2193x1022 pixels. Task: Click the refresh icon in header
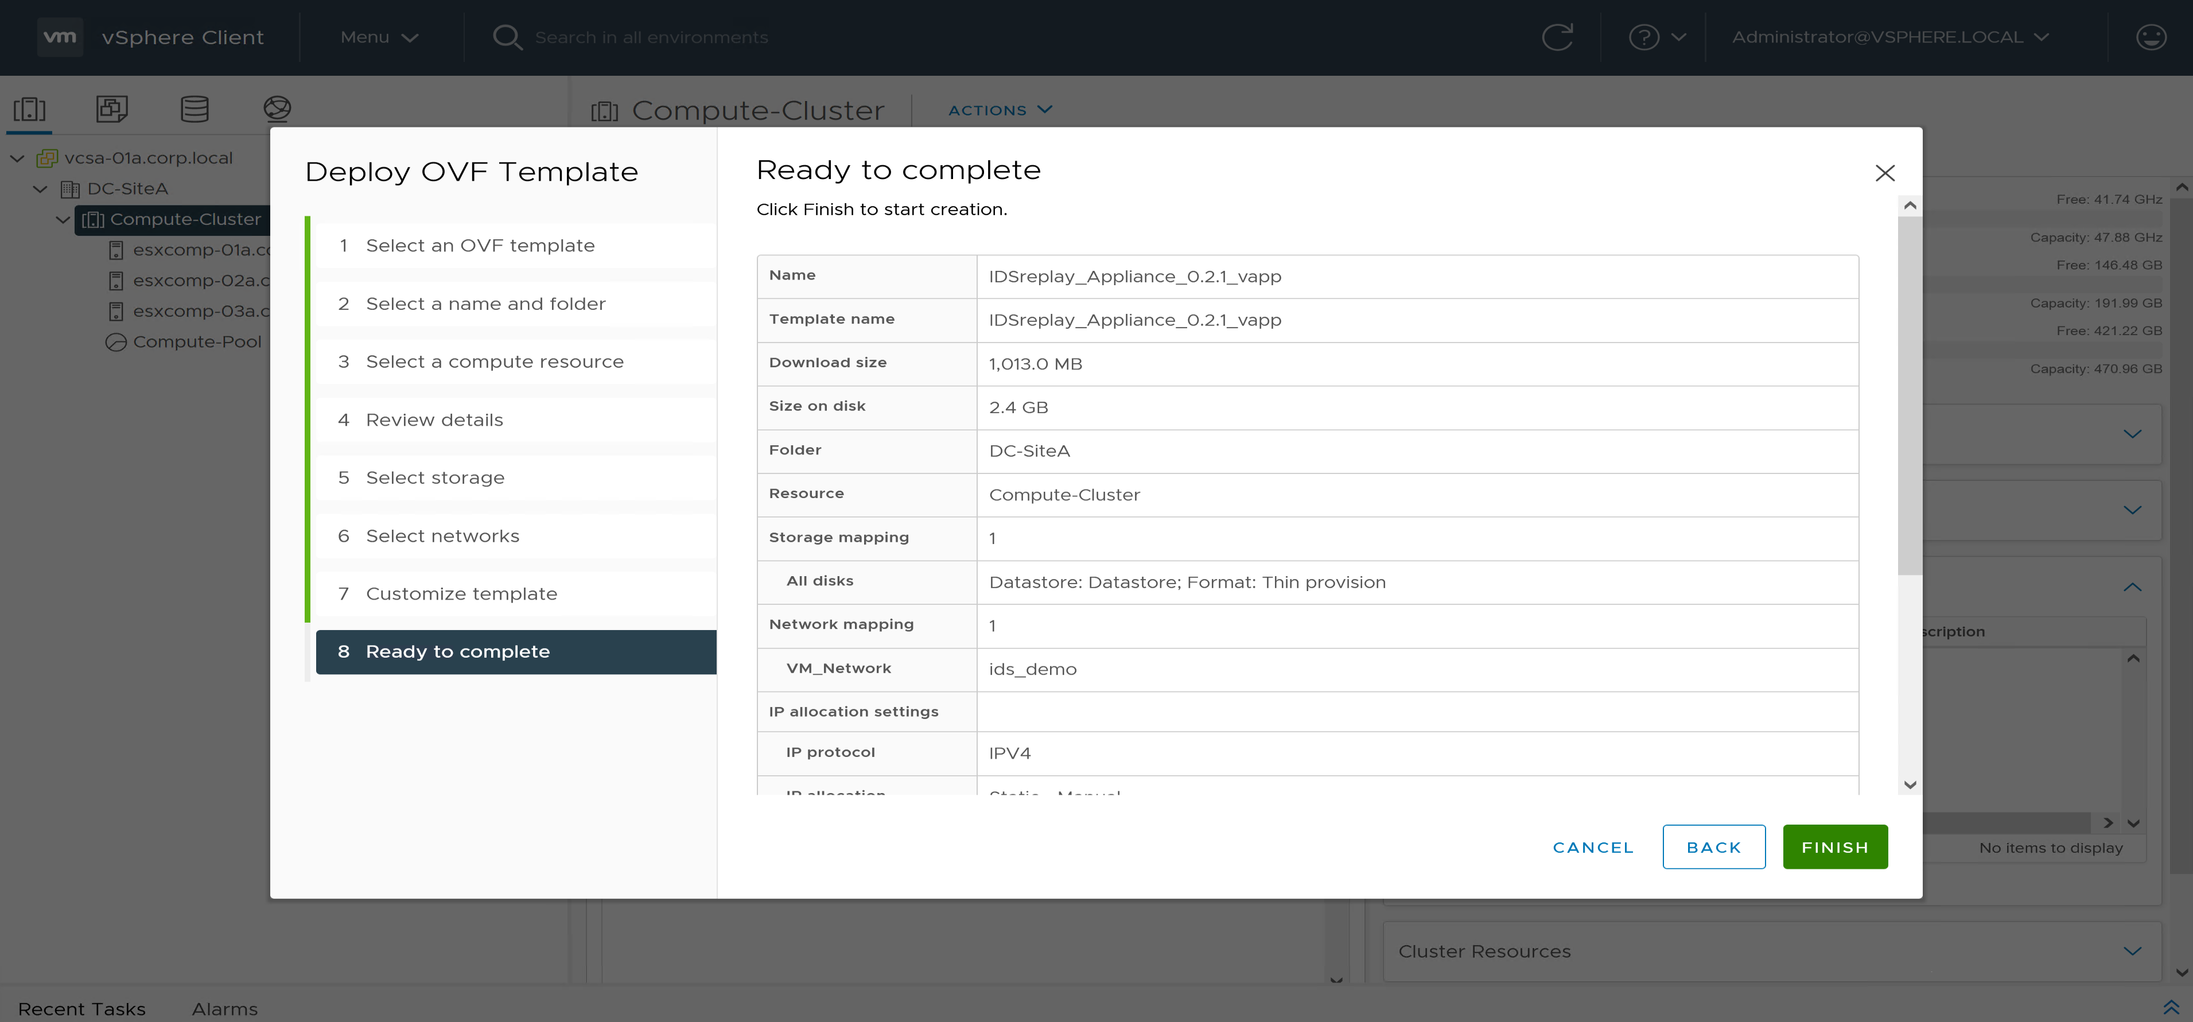click(x=1557, y=37)
